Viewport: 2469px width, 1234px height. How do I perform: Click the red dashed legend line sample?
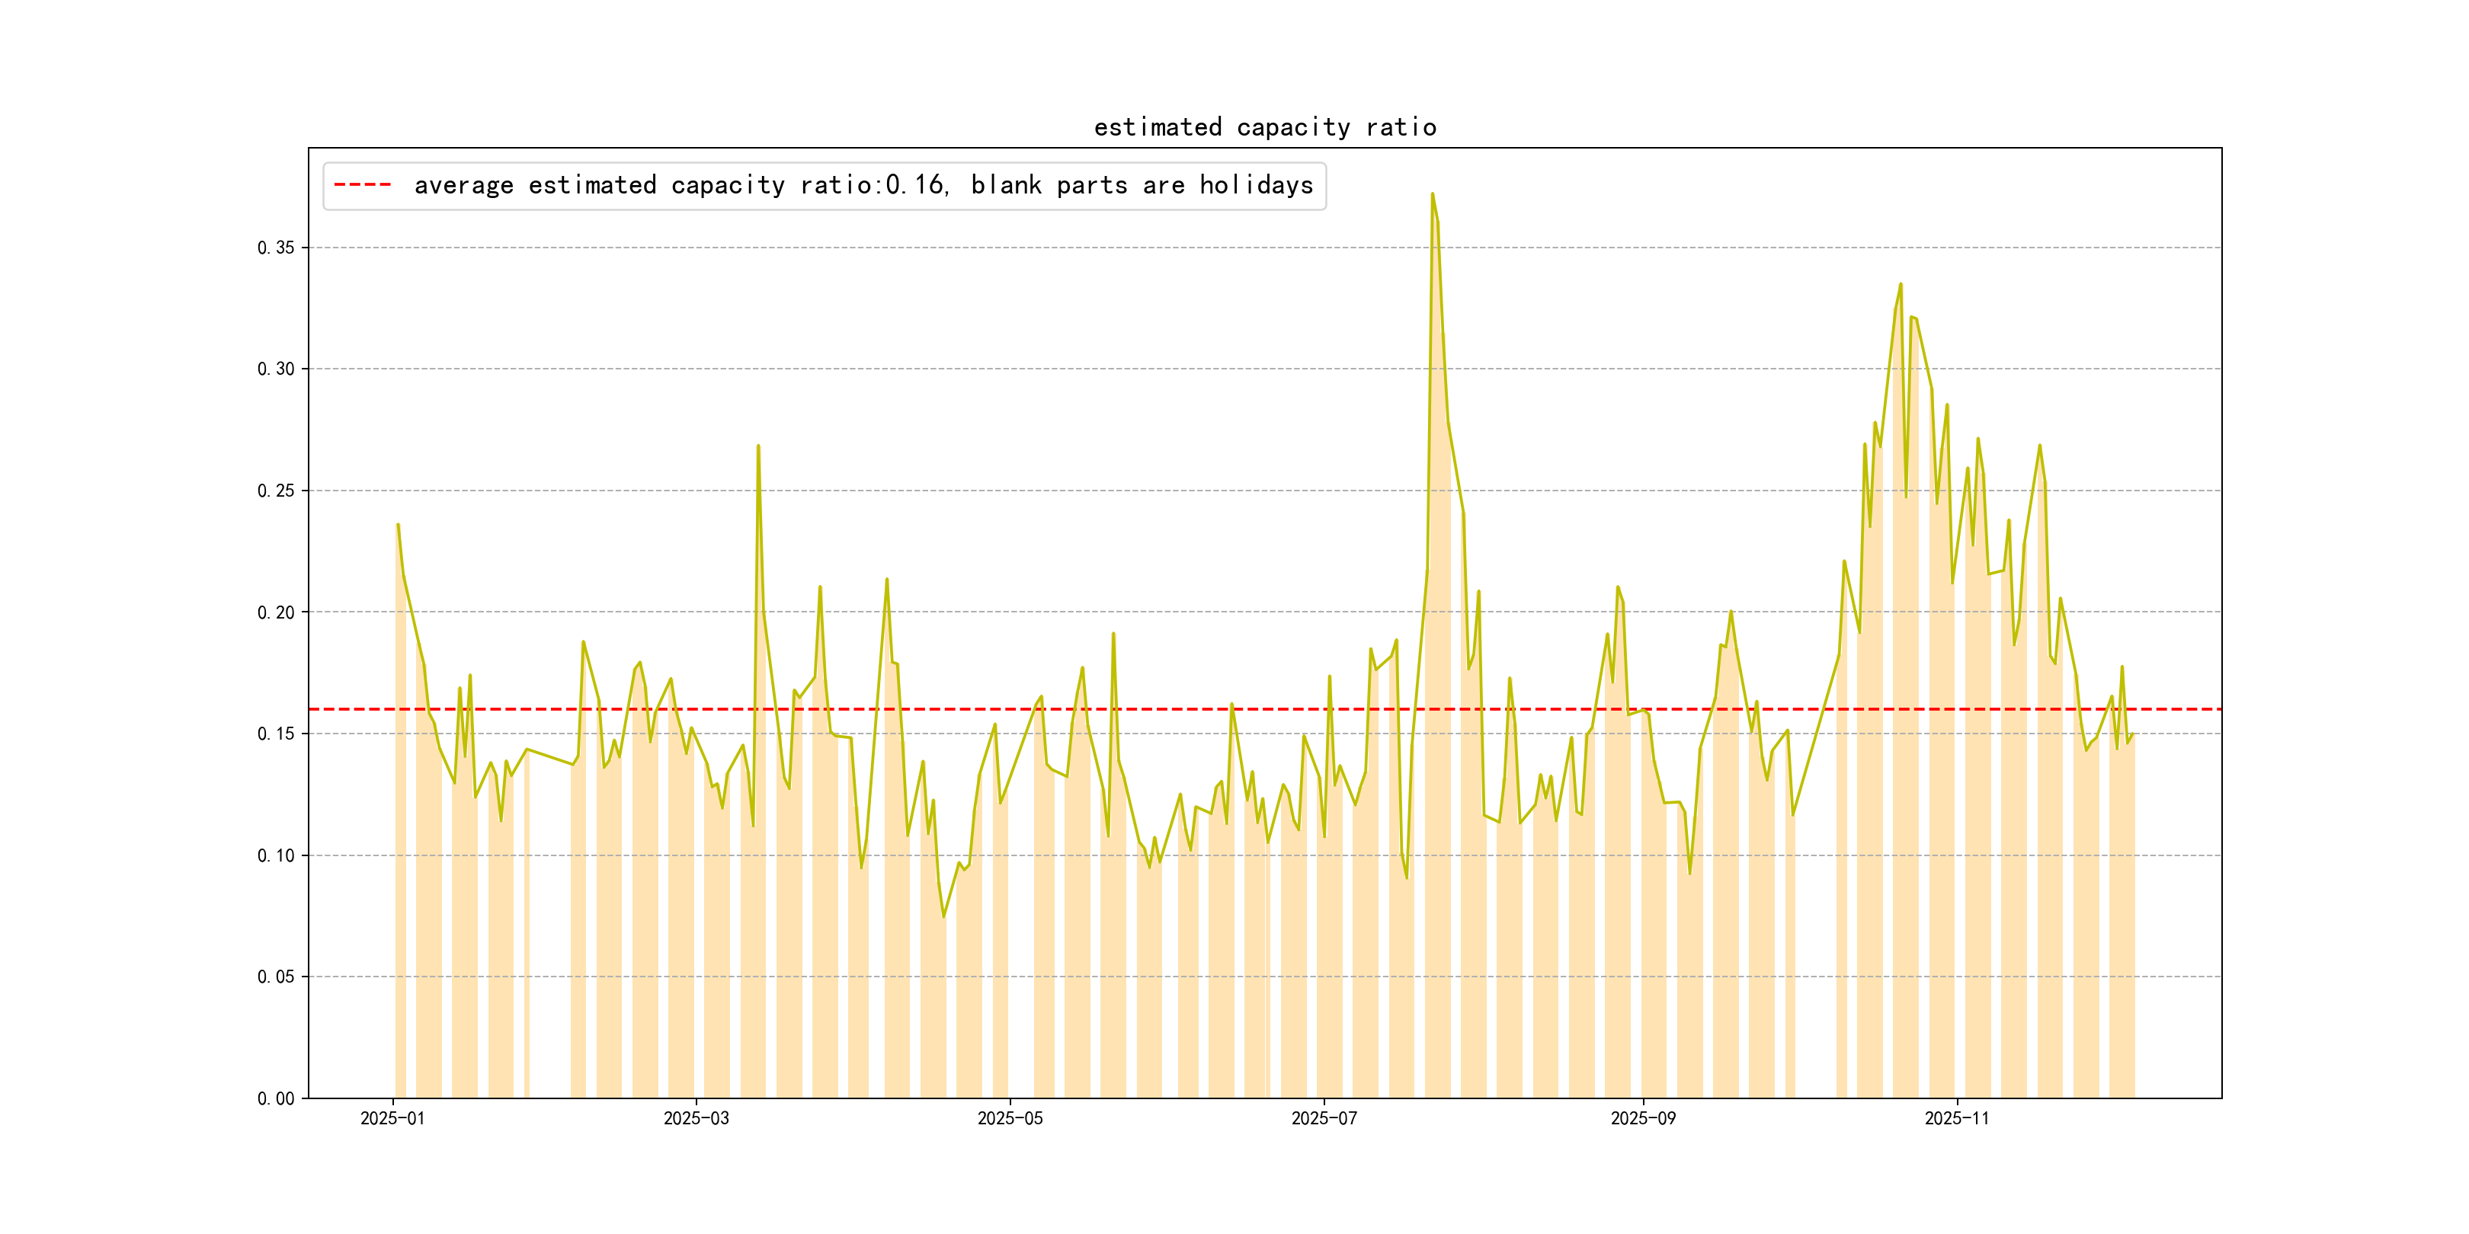(362, 185)
